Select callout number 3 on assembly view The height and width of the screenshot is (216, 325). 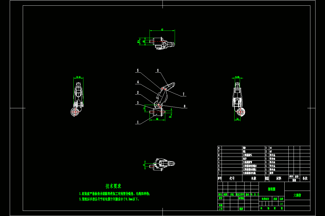138,92
